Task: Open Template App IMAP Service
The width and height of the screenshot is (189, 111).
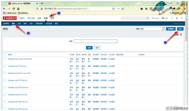Action: click(x=18, y=95)
